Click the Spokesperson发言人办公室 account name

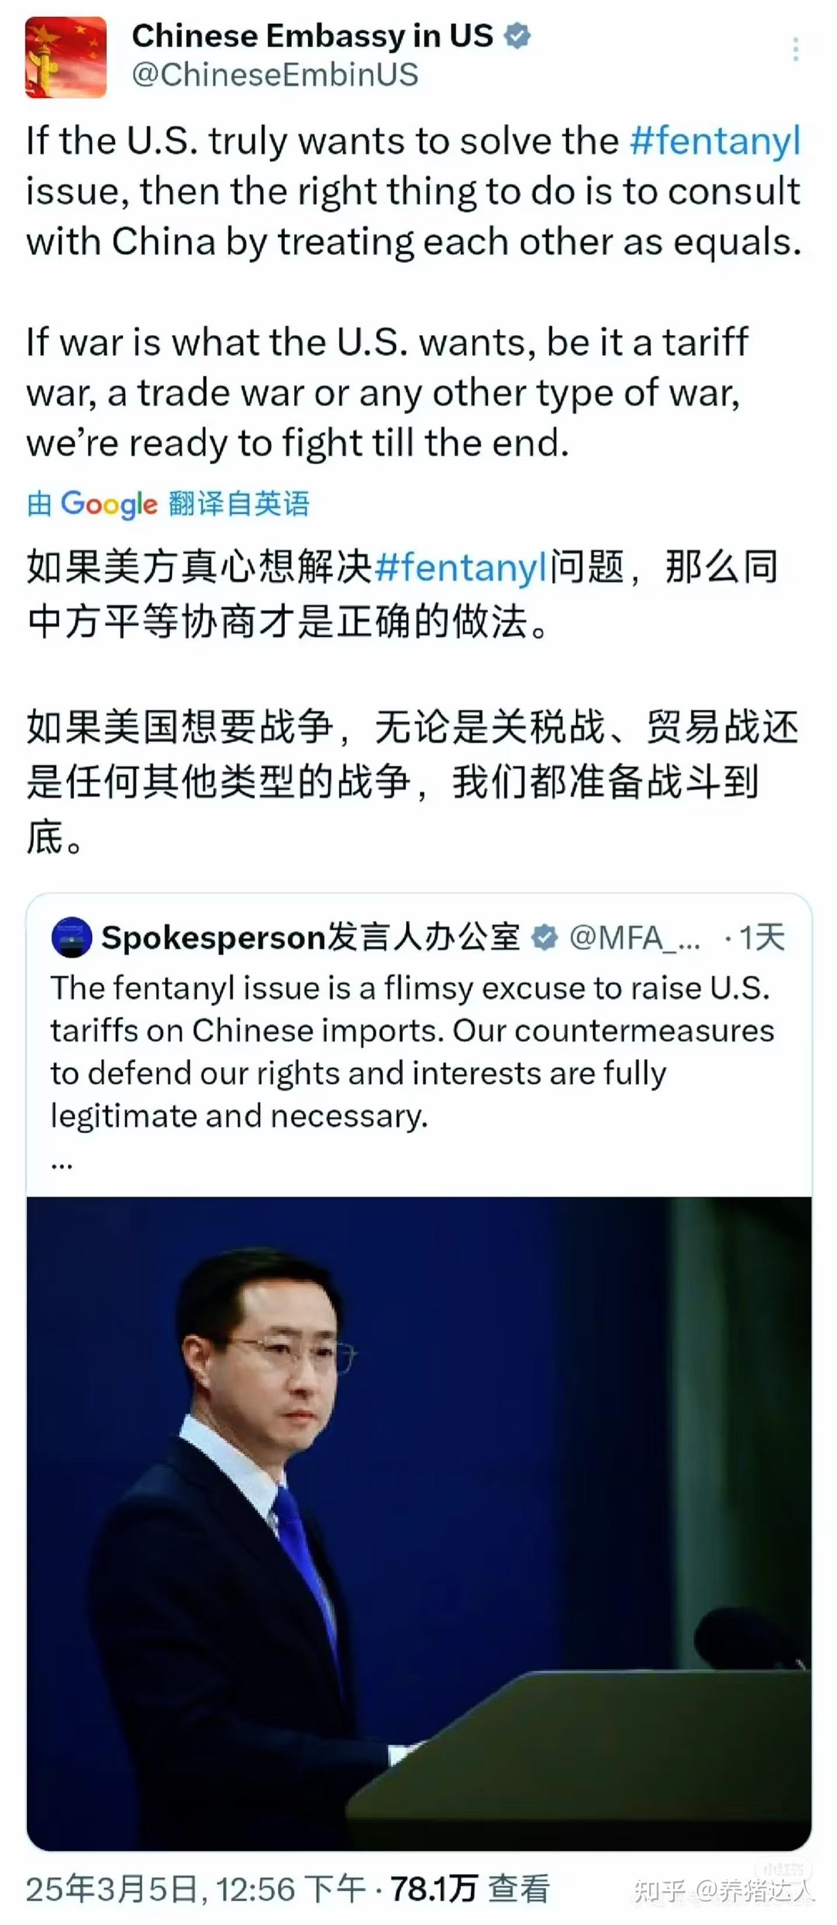[x=310, y=937]
